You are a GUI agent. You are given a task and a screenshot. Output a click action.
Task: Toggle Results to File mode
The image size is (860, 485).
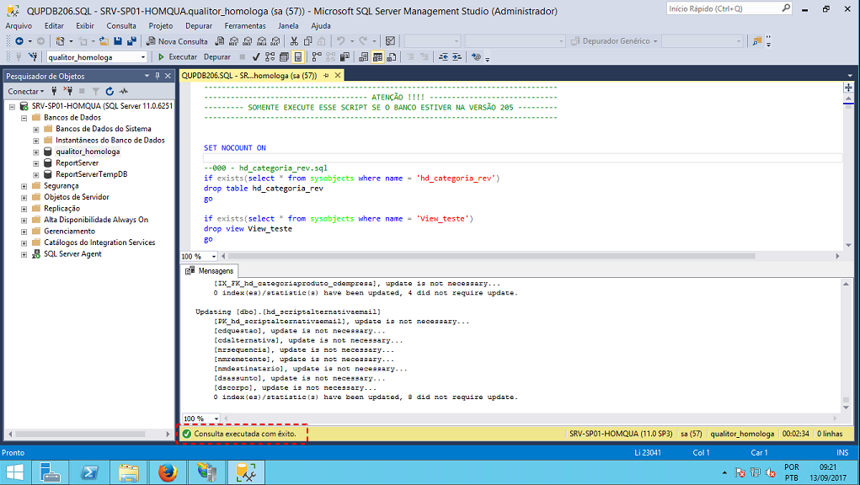pos(392,57)
